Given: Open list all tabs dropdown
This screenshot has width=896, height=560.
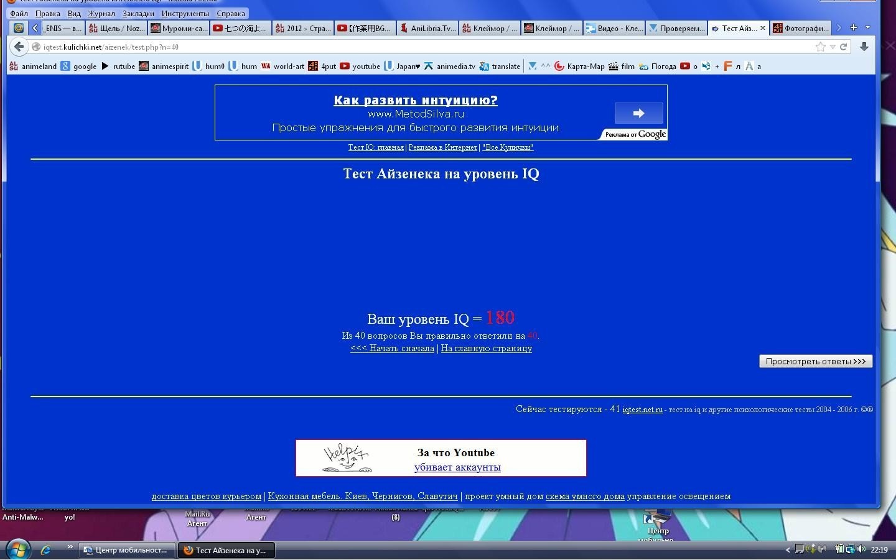Looking at the screenshot, I should coord(868,27).
